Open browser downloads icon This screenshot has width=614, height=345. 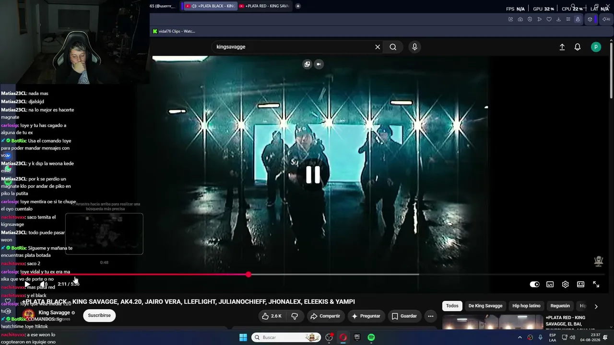[558, 19]
